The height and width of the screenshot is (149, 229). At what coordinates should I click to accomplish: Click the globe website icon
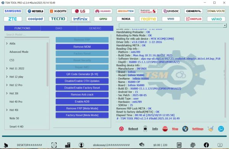(x=193, y=145)
